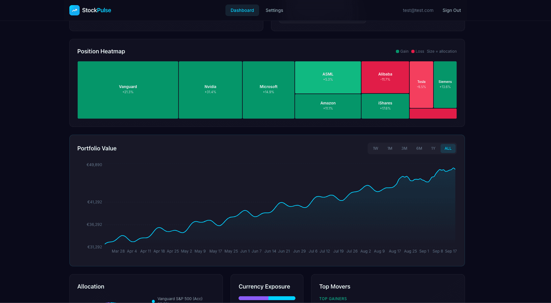
Task: Click the €49,890 axis label
Action: point(94,165)
